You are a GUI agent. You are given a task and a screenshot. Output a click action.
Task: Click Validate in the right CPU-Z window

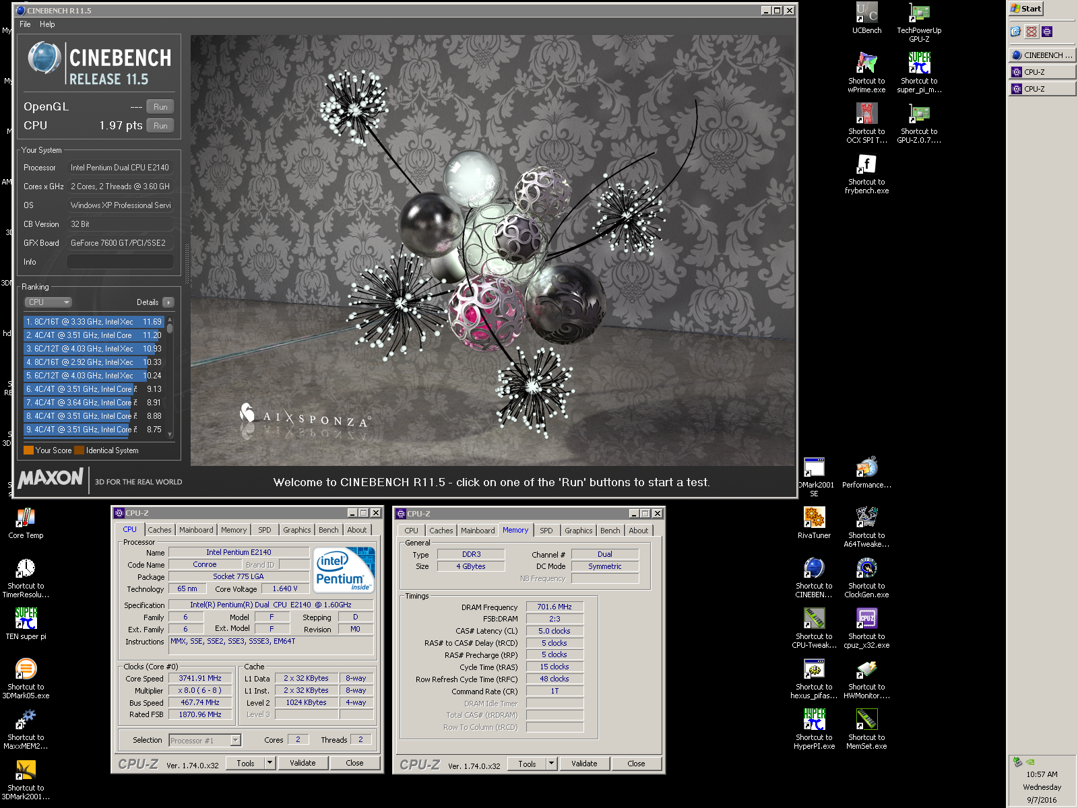click(584, 764)
